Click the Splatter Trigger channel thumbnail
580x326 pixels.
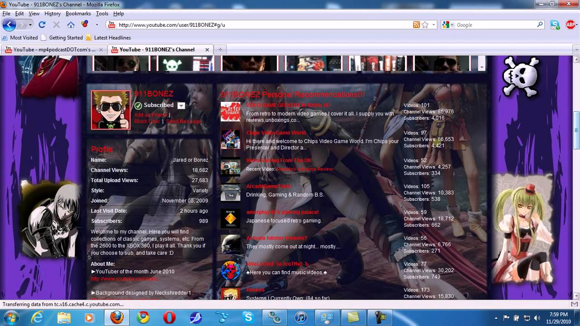click(x=231, y=111)
